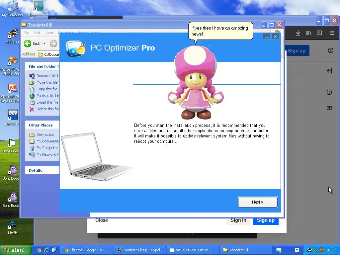Click the red X delete icon

coord(32,109)
